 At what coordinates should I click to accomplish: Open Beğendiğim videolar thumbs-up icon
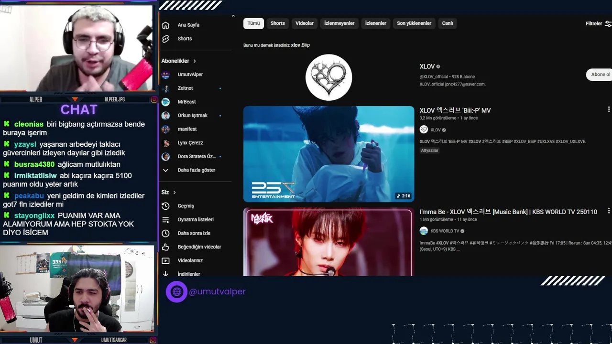(x=165, y=247)
